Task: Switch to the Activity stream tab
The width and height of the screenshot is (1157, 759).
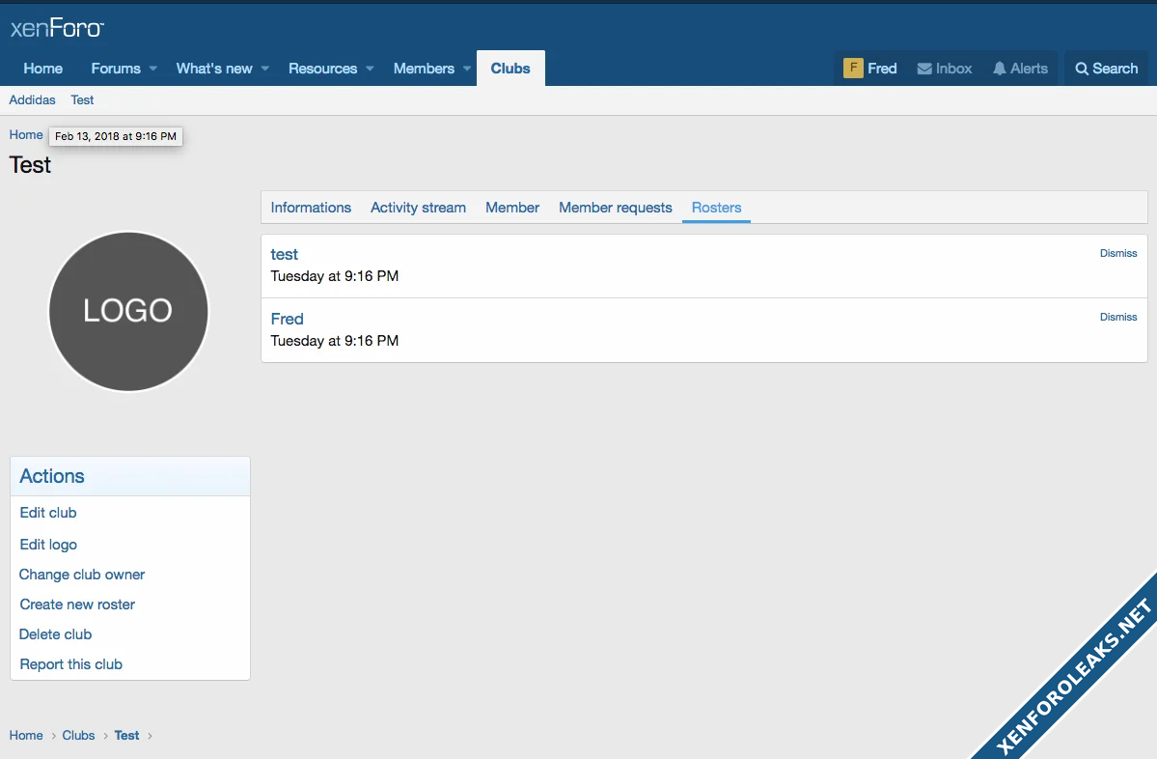Action: click(418, 208)
